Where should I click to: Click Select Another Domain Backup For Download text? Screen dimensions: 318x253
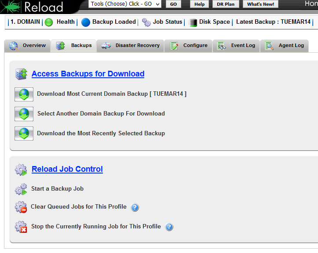coord(101,114)
